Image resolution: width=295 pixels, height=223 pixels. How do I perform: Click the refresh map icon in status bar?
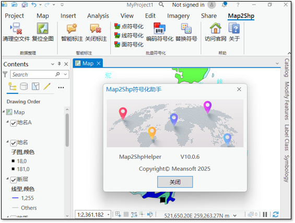[276, 214]
